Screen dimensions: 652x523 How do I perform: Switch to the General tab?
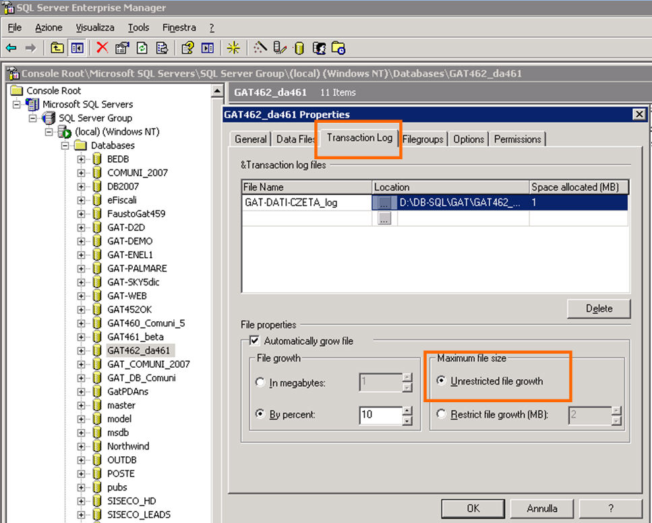pyautogui.click(x=250, y=139)
